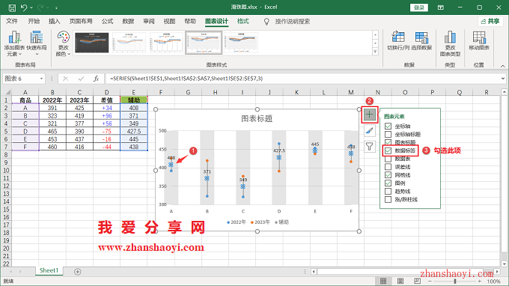Image resolution: width=509 pixels, height=286 pixels.
Task: Switch to the 开始 (Home) tab
Action: tap(34, 22)
